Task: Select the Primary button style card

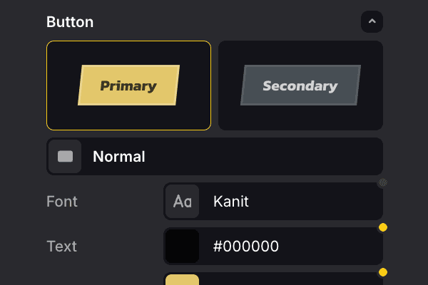Action: 128,85
